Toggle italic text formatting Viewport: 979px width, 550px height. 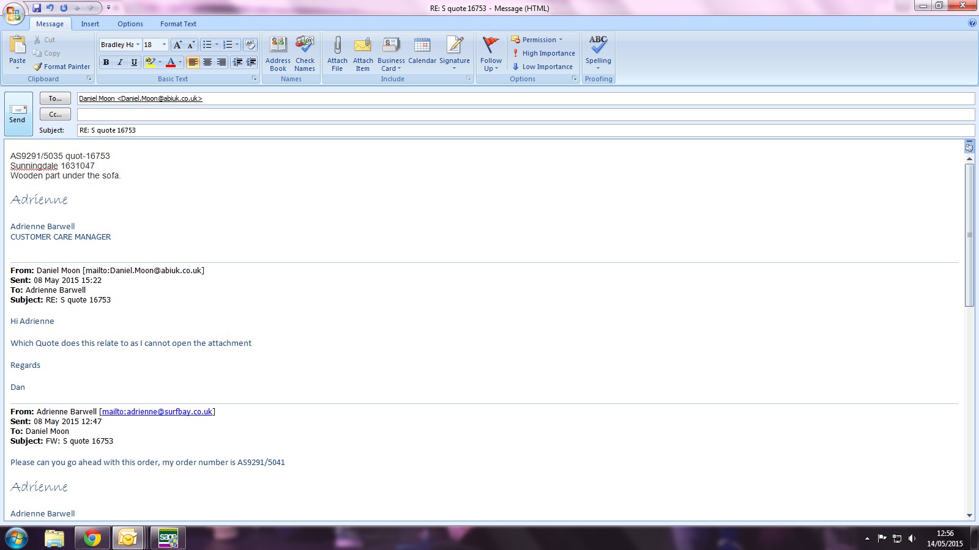click(120, 62)
